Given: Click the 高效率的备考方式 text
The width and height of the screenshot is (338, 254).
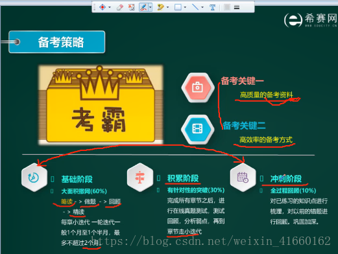Looking at the screenshot, I should click(266, 140).
